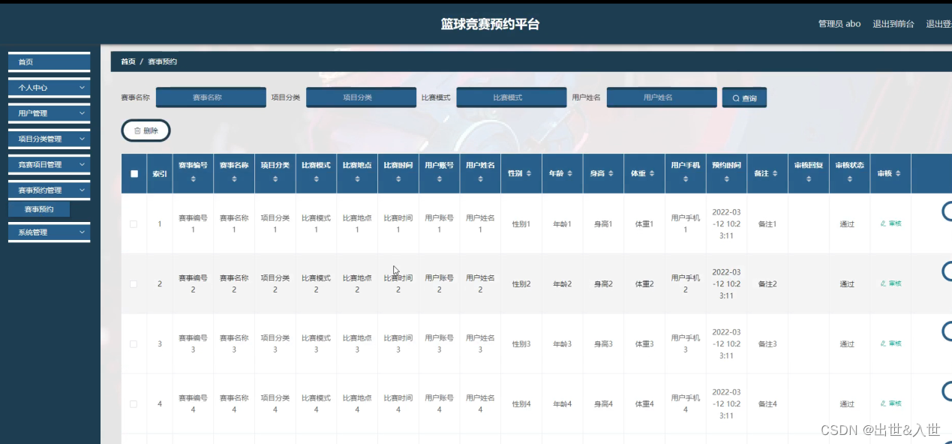Focus the 用户姓名 search field
This screenshot has height=444, width=952.
point(662,97)
